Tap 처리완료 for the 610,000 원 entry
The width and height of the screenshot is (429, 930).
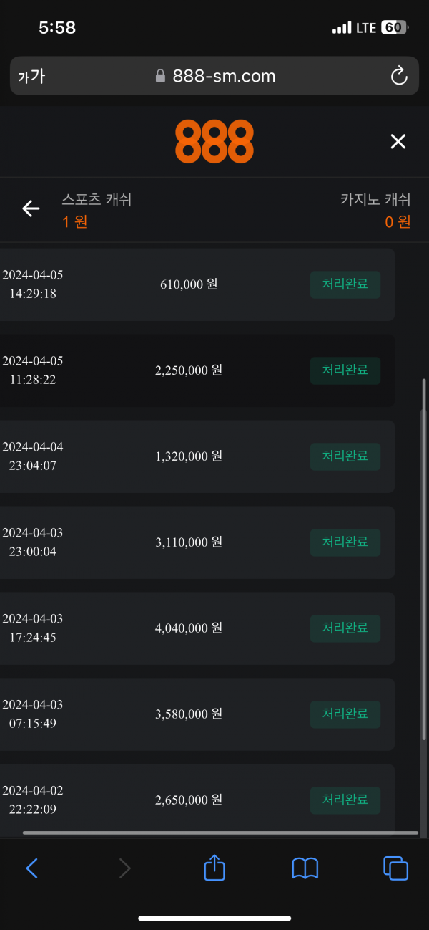click(345, 284)
